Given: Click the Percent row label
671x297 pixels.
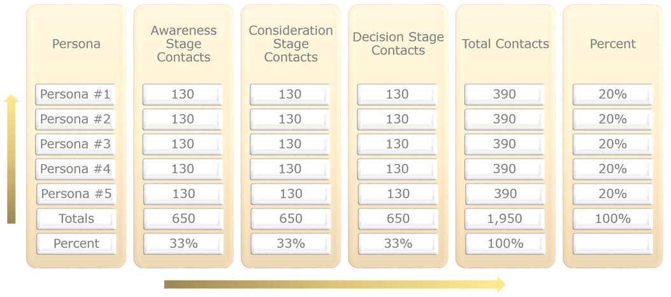Looking at the screenshot, I should tap(76, 243).
